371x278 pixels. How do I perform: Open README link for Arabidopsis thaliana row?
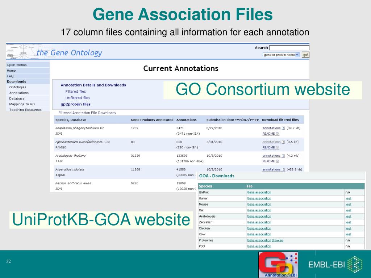tap(268, 161)
